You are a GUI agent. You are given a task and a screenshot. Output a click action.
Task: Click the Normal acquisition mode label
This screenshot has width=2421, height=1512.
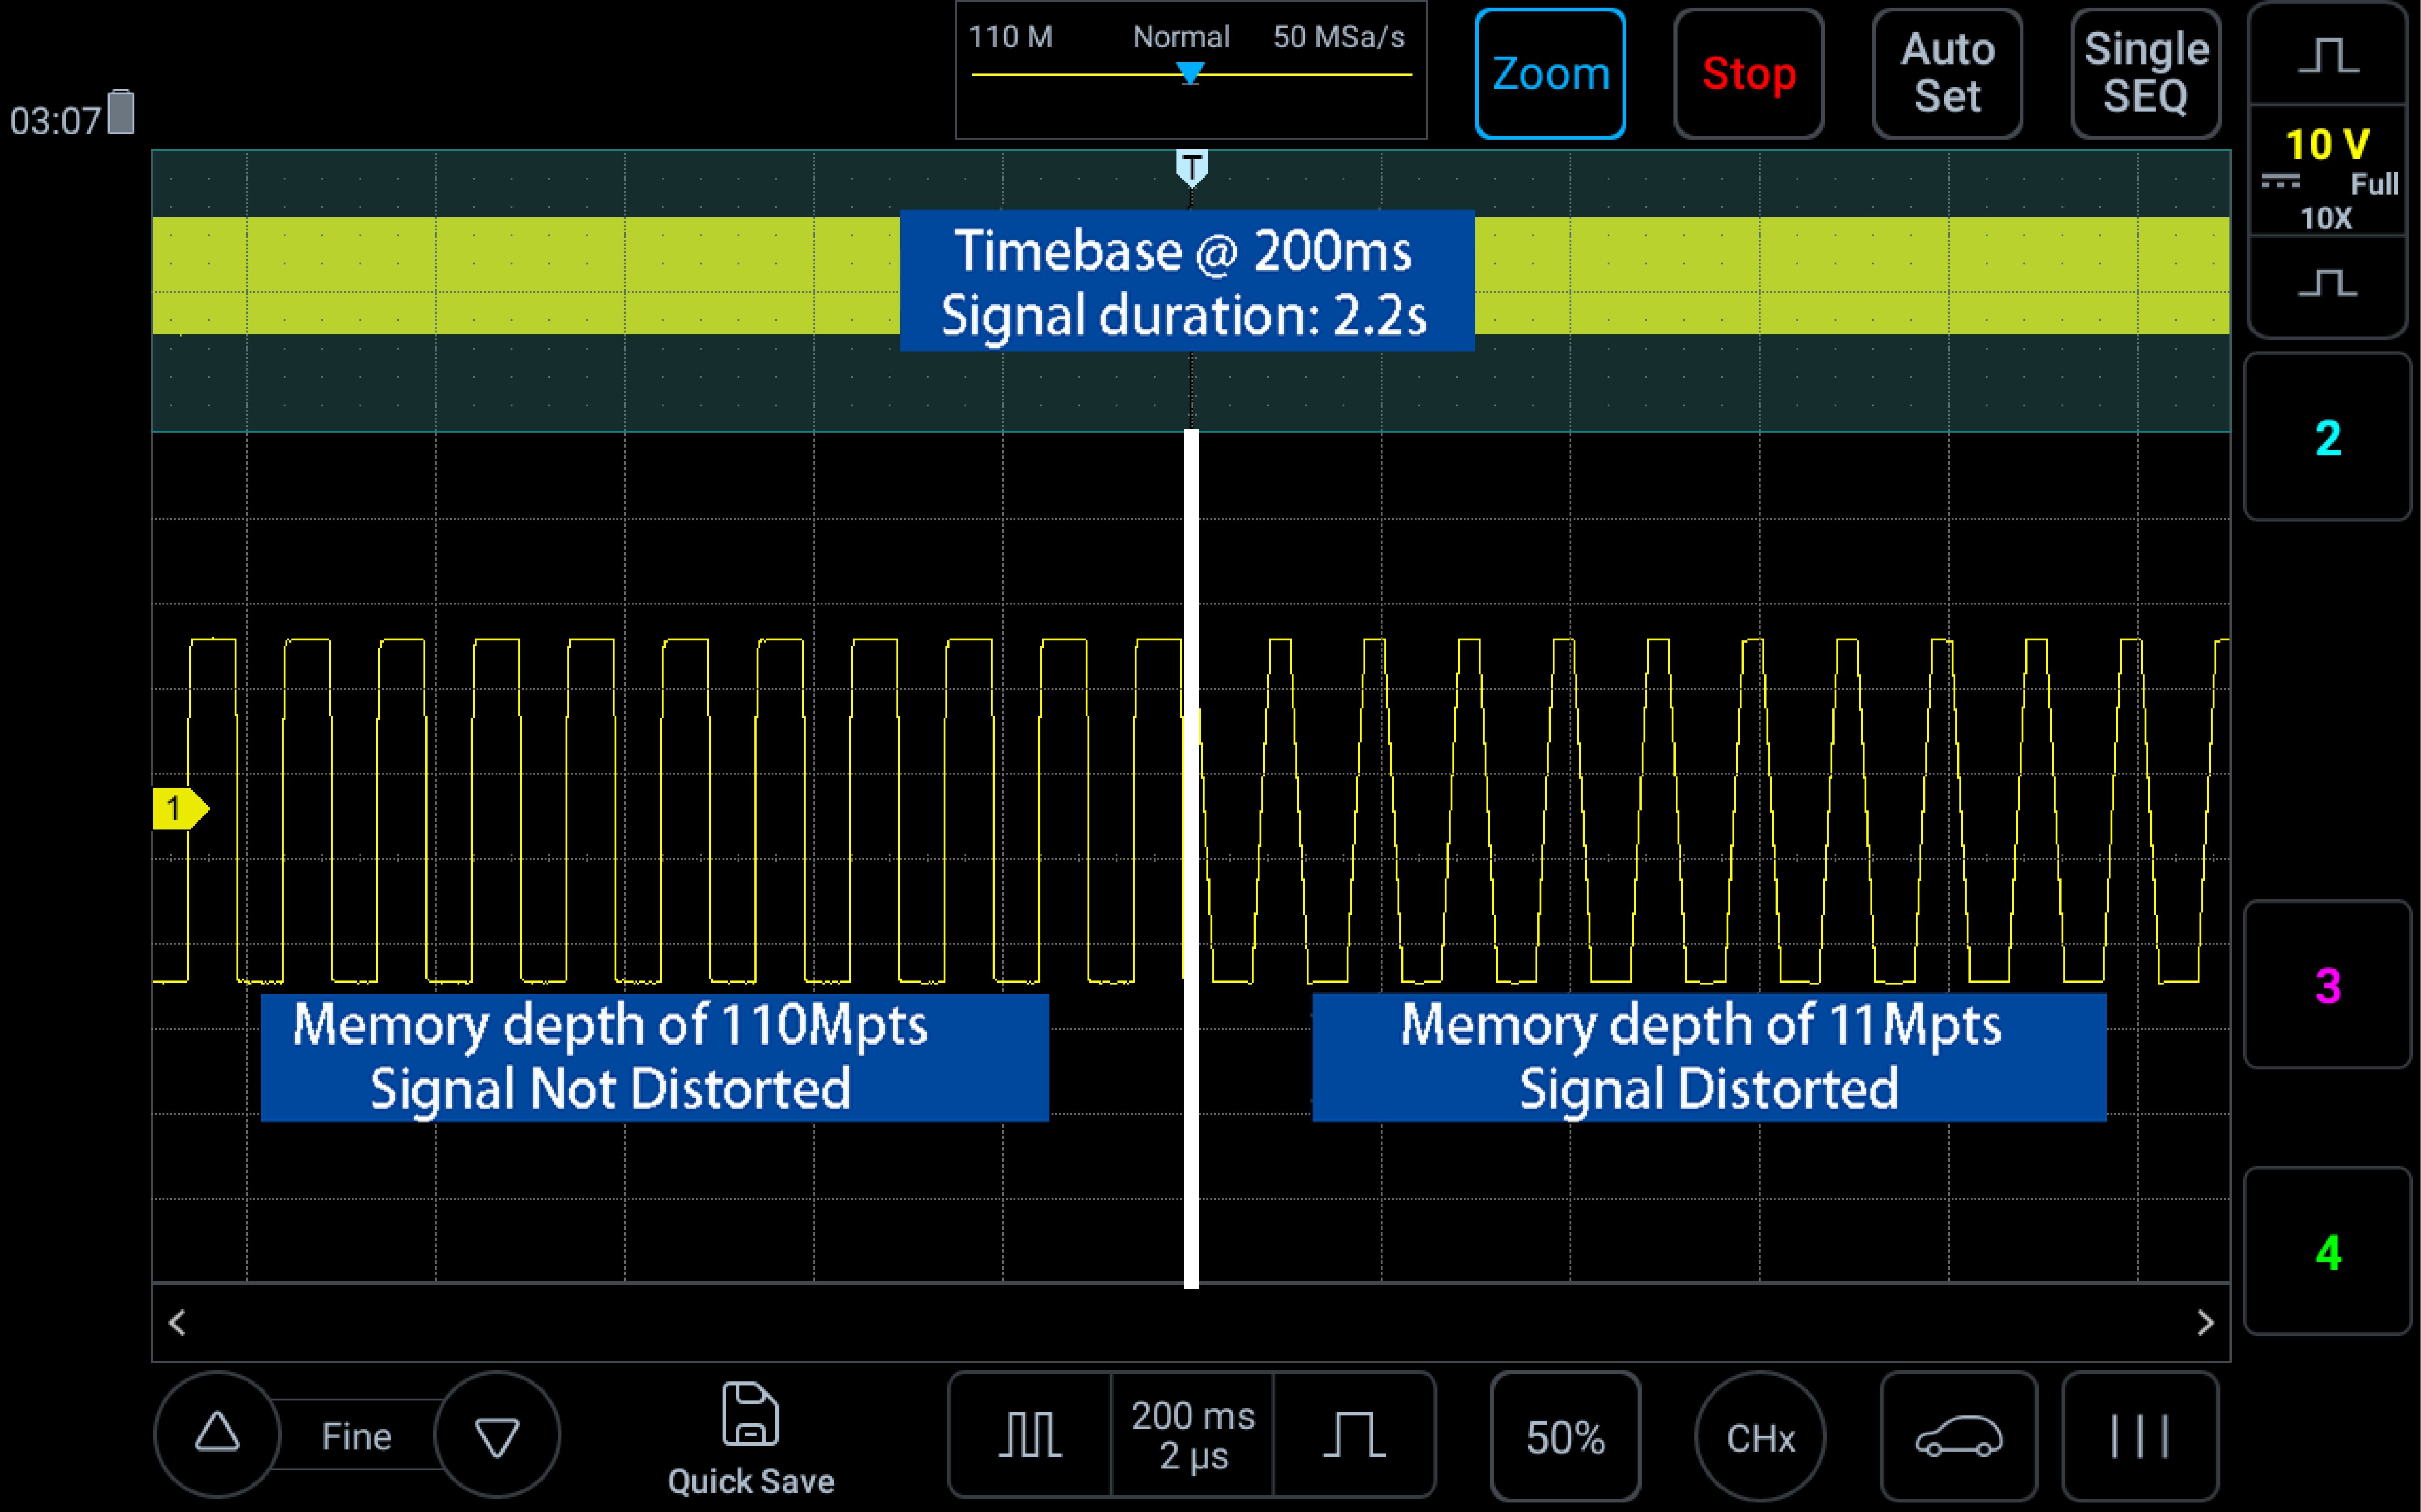tap(1181, 37)
